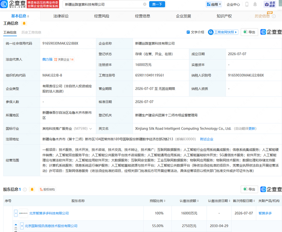Screen dimensions: 282x232
Task: Open 股权结构 button
Action: pyautogui.click(x=47, y=190)
